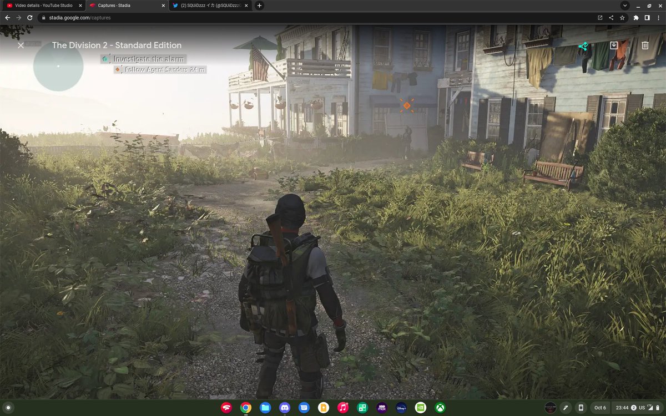Click the capture title The Division 2 - Standard Edition
666x416 pixels.
coord(117,45)
